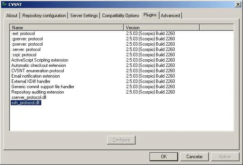The image size is (243, 165).
Task: Click the version cell of :ext: protocol
Action: coord(150,33)
